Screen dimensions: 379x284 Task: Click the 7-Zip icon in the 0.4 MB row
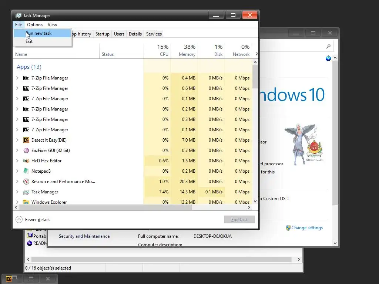26,78
